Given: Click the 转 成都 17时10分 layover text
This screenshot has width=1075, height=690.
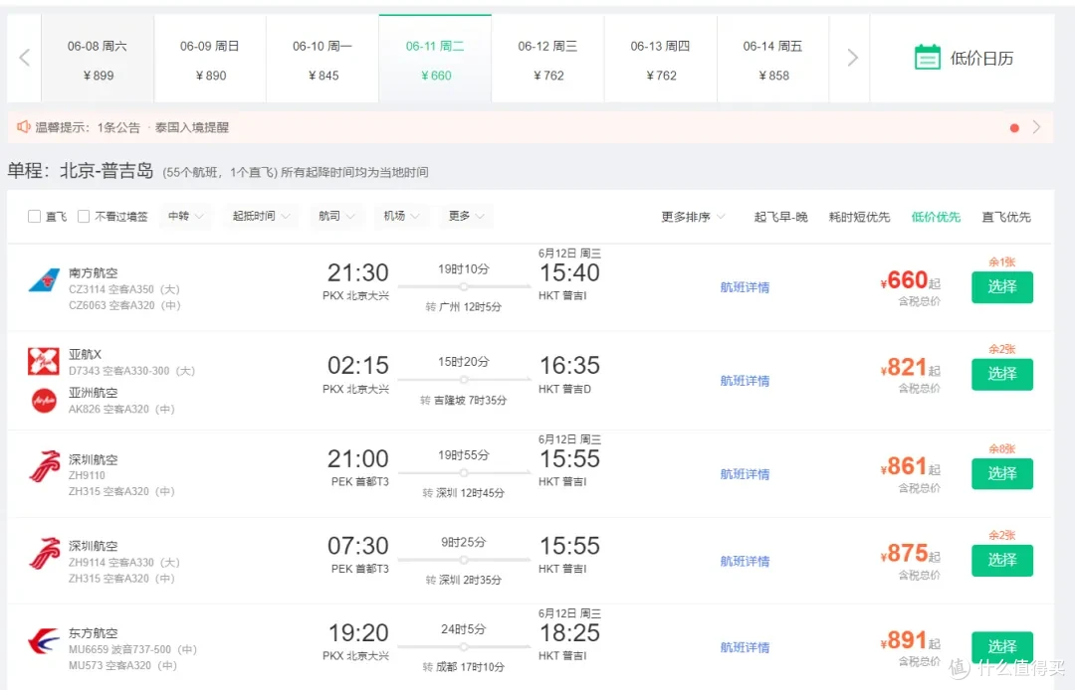Looking at the screenshot, I should tap(464, 667).
